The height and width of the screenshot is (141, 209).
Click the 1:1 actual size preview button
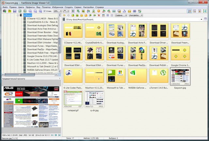tap(52, 135)
